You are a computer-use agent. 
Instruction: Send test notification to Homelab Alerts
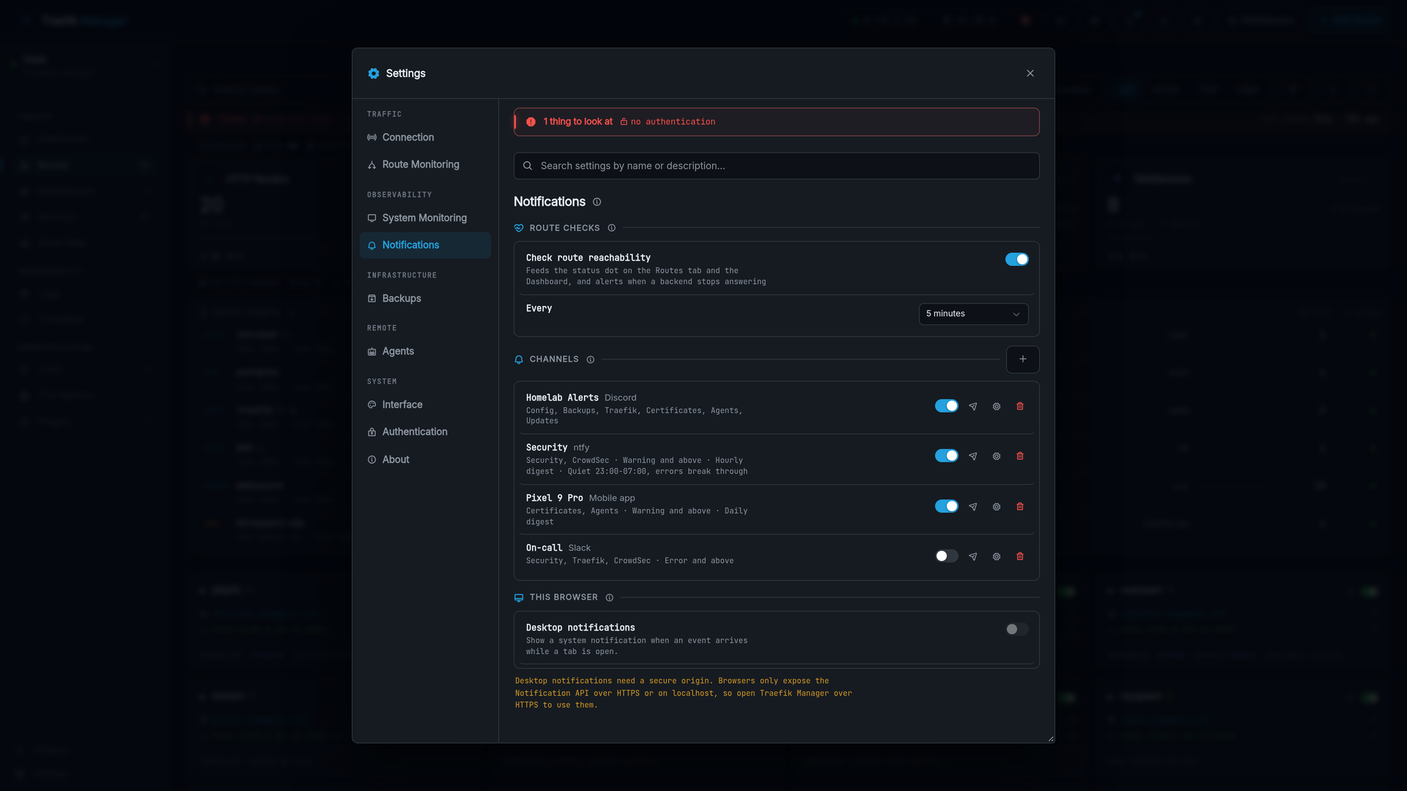[972, 406]
